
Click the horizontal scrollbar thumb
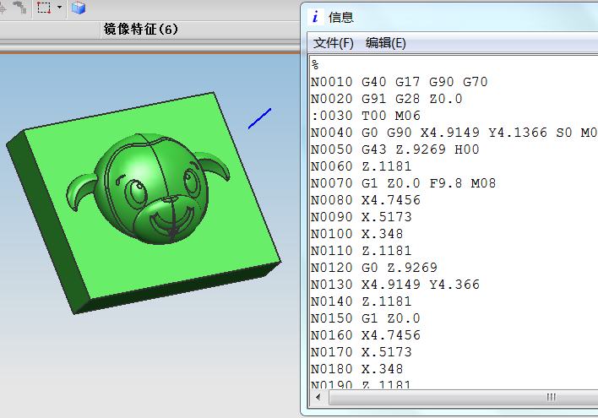point(464,398)
